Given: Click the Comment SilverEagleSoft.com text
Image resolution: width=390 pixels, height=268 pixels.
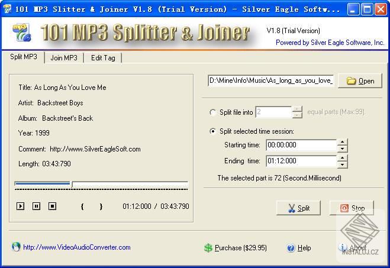Looking at the screenshot, I should tap(79, 149).
